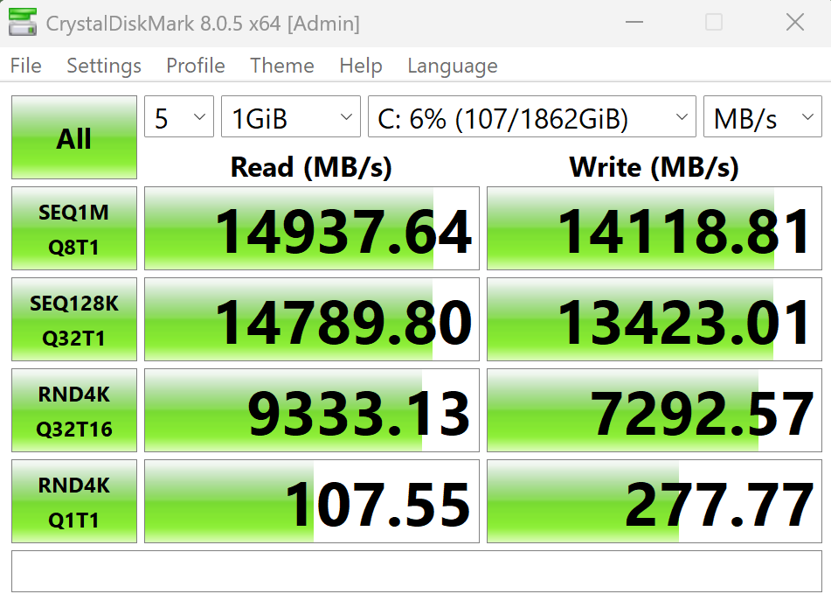Open the Language menu
Viewport: 831px width, 601px height.
pyautogui.click(x=452, y=66)
